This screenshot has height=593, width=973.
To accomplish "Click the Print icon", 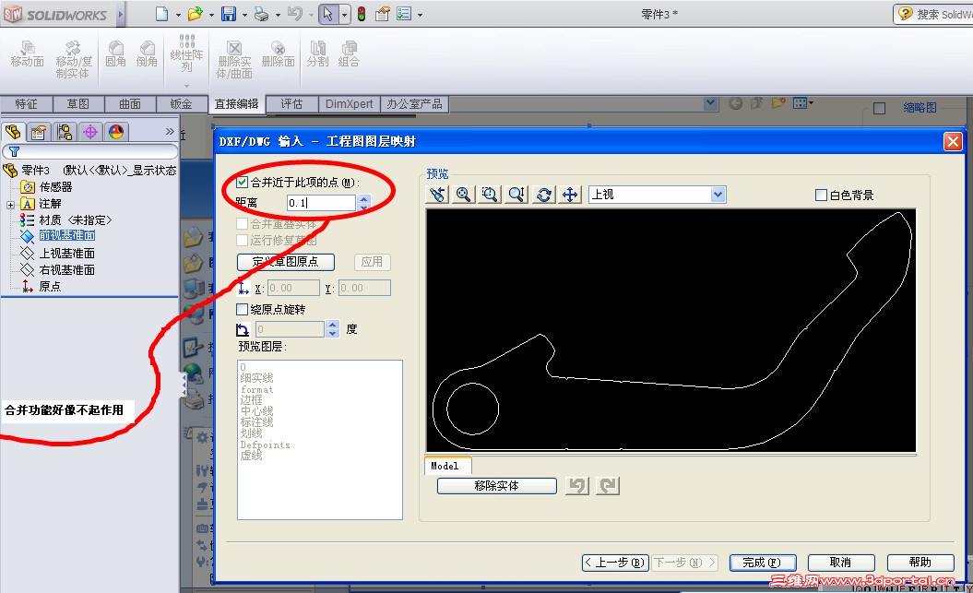I will [262, 14].
